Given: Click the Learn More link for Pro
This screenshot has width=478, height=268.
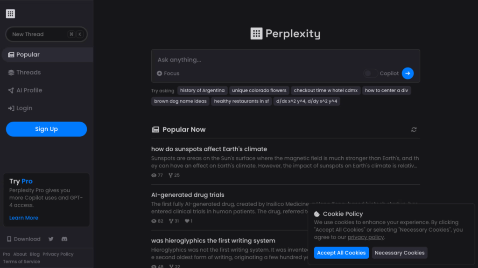Looking at the screenshot, I should [x=24, y=218].
